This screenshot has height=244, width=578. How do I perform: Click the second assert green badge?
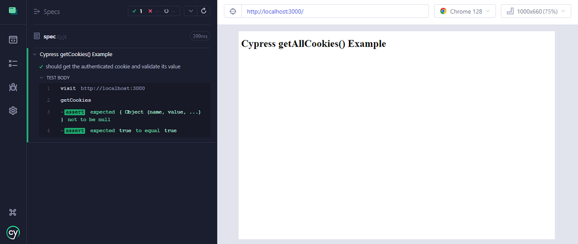pyautogui.click(x=75, y=131)
